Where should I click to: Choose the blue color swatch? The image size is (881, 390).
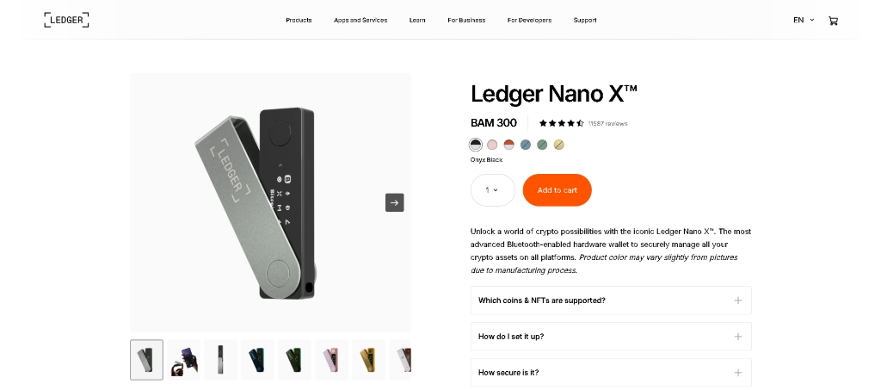[x=525, y=145]
